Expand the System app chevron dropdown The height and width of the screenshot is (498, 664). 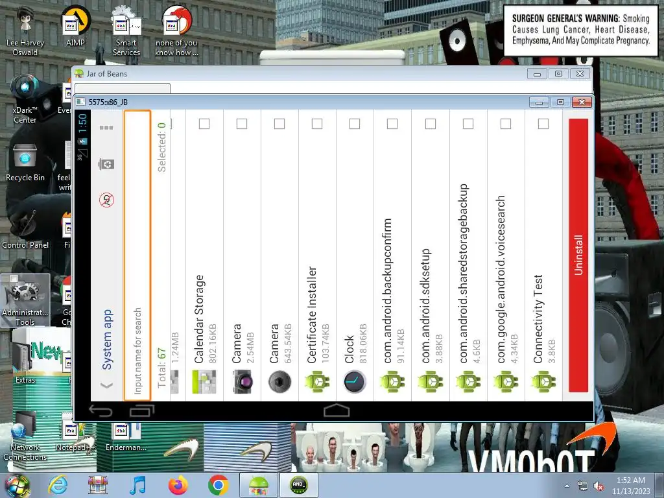107,385
